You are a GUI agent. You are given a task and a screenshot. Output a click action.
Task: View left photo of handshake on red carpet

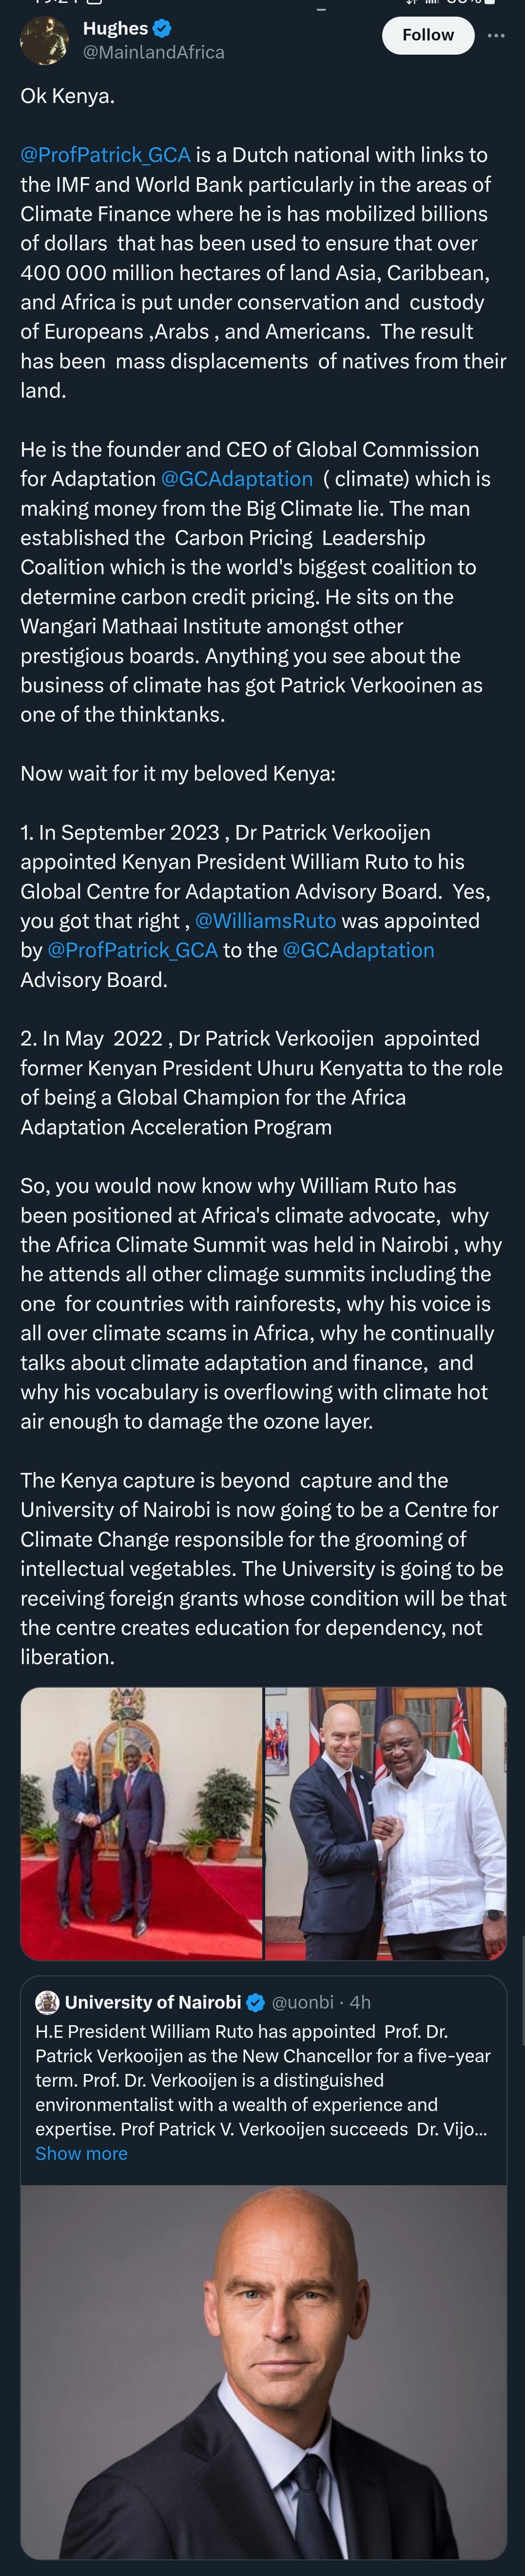[141, 1823]
